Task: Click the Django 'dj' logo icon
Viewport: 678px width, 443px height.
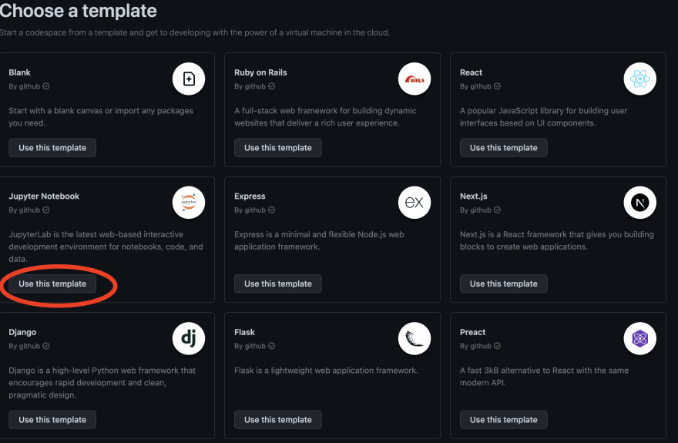Action: [189, 338]
